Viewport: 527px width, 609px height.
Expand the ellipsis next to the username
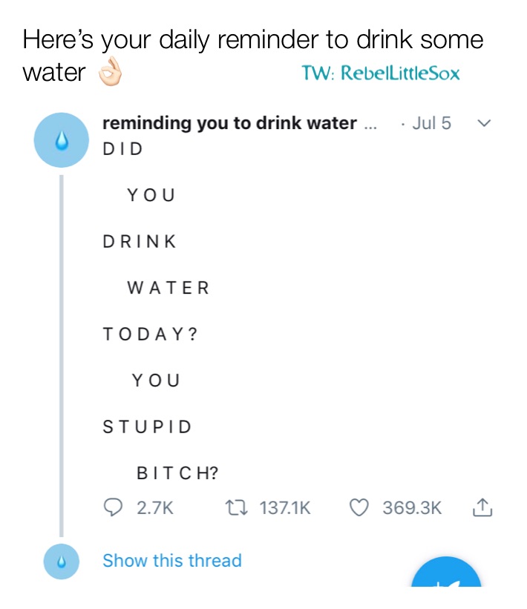coord(371,123)
